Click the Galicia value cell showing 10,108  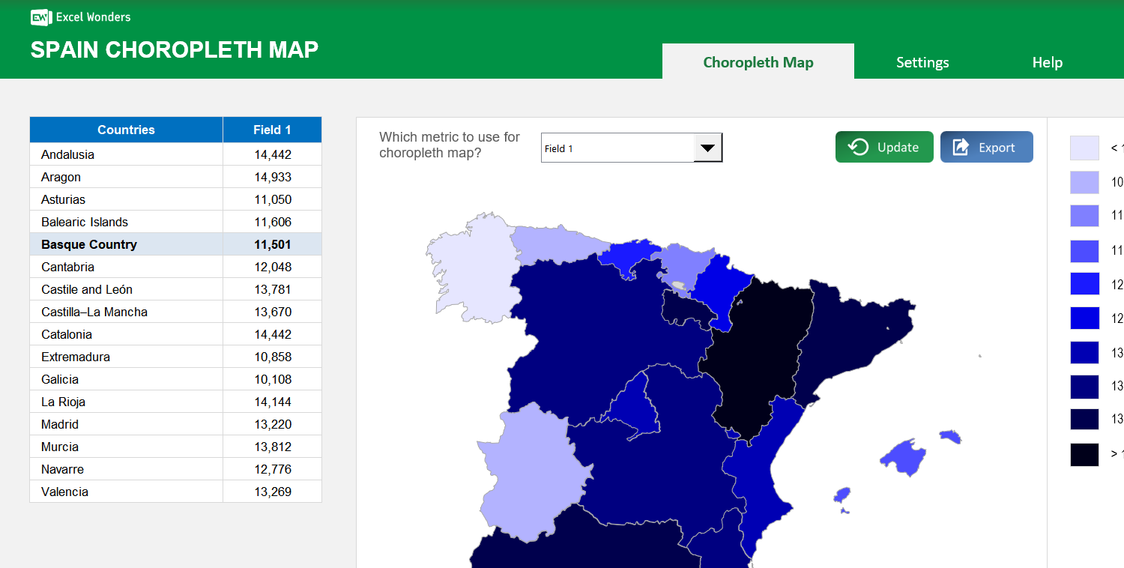[272, 378]
